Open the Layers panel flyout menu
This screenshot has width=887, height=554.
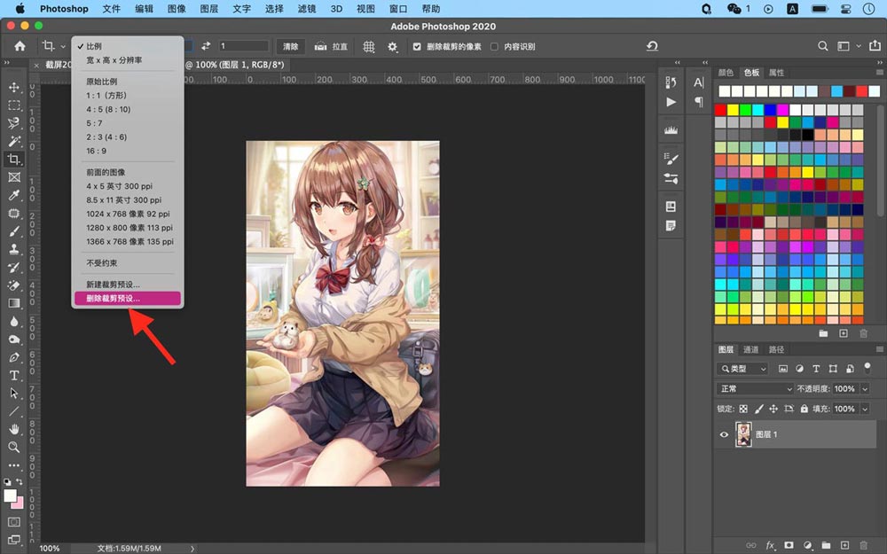879,349
